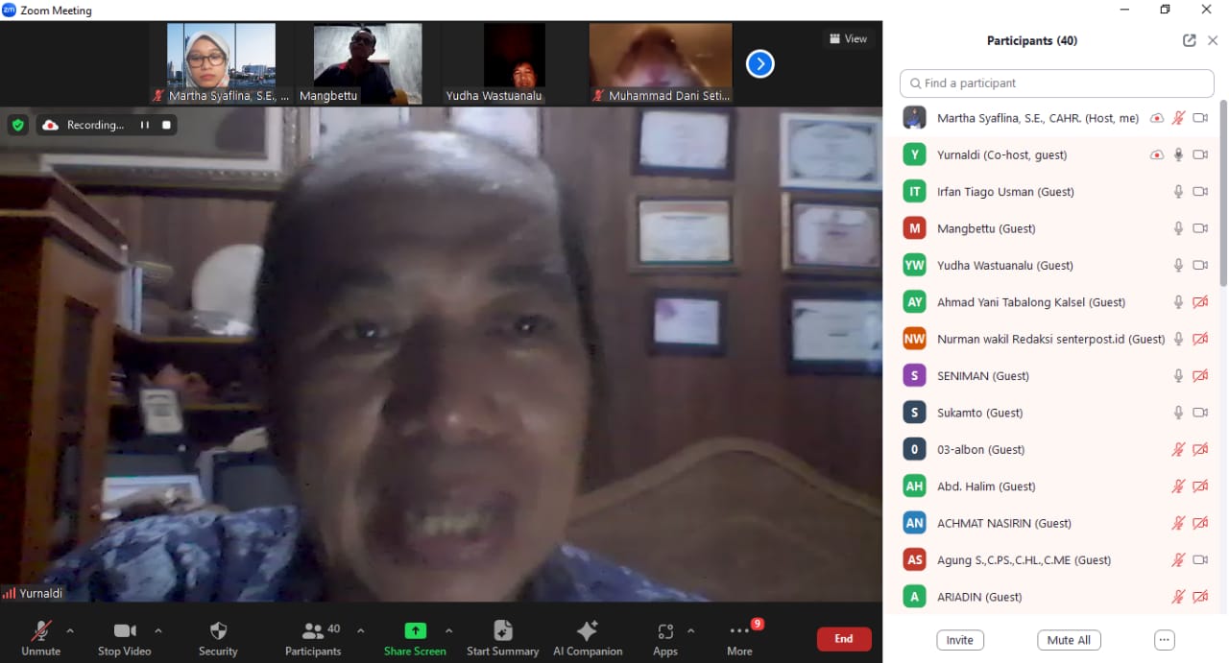Image resolution: width=1229 pixels, height=663 pixels.
Task: Pause the cloud recording
Action: coord(145,125)
